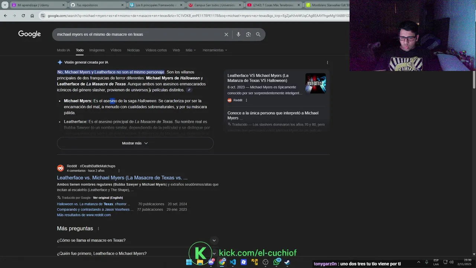Viewport: 476px width, 268px height.
Task: Click the Death Battle thumbnail image
Action: point(315,83)
